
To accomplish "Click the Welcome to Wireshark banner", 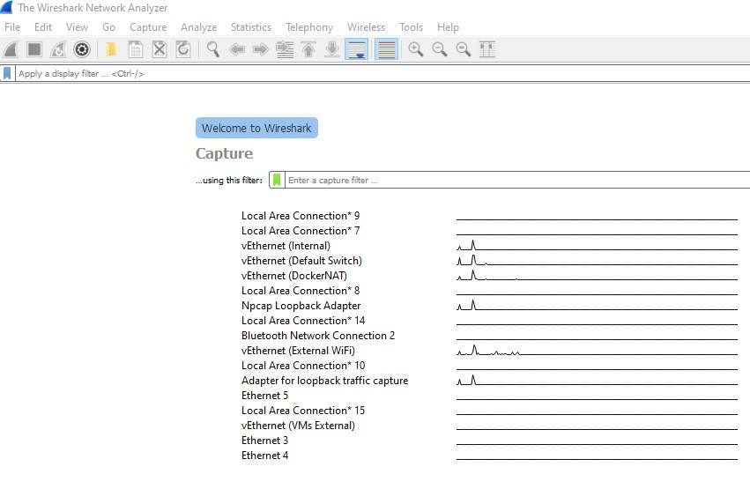I will point(256,128).
